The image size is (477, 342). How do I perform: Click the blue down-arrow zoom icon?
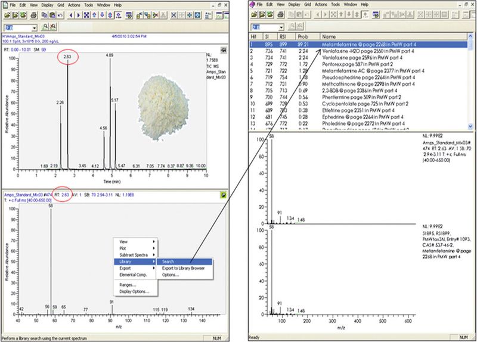[103, 15]
